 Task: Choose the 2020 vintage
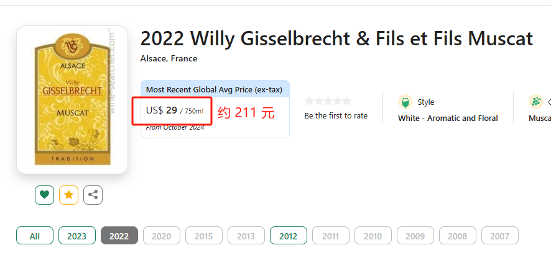tap(161, 236)
